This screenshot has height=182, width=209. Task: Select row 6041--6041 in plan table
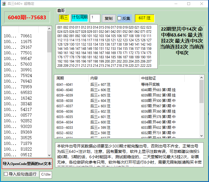point(127,84)
